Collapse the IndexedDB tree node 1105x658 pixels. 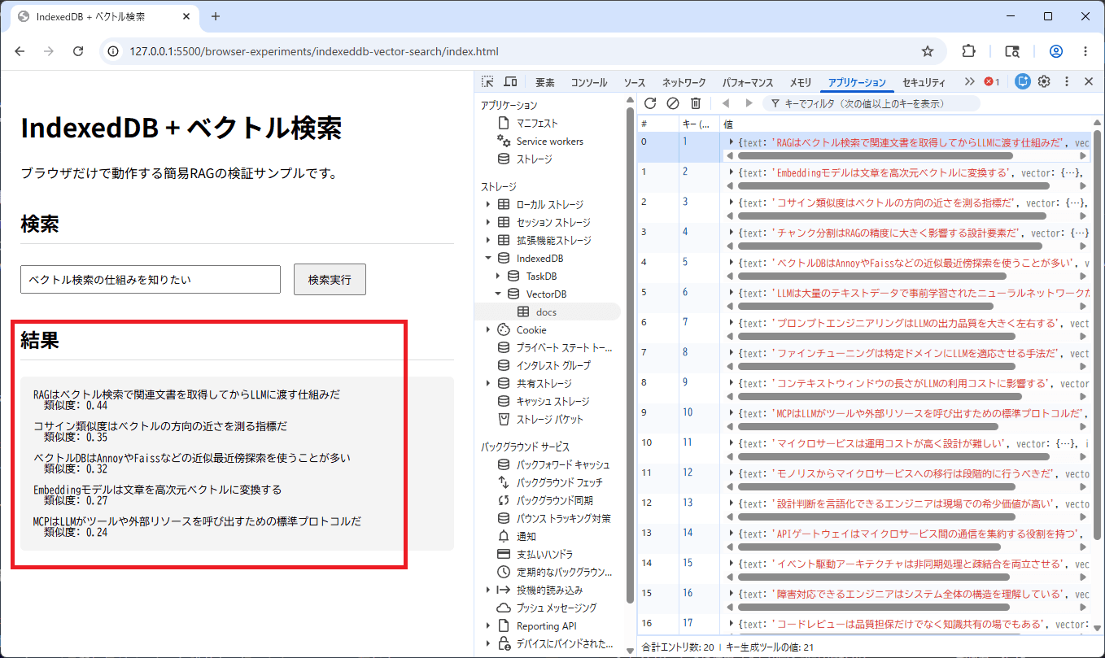pos(488,259)
